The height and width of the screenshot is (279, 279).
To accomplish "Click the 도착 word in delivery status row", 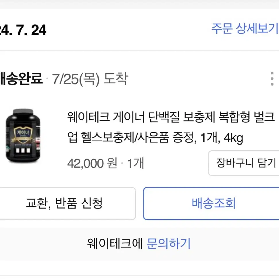I will tap(116, 78).
